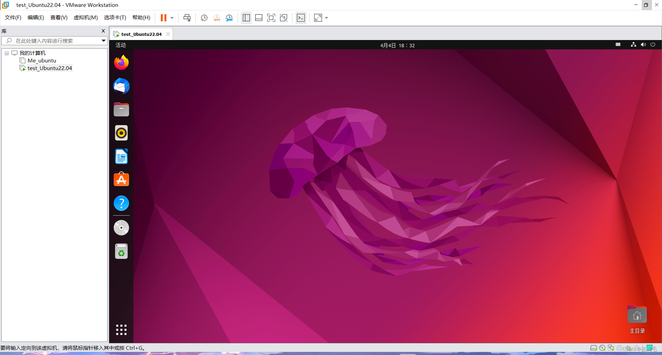
Task: Collapse the 我的计算机 tree node
Action: coord(7,53)
